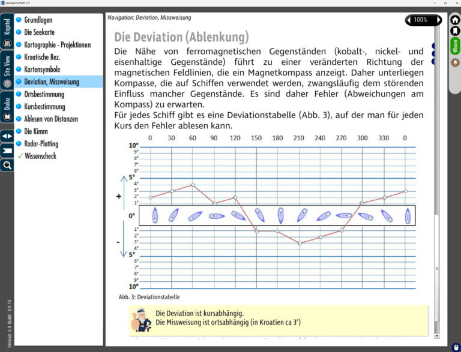Select Grundlagen chapter
The height and width of the screenshot is (352, 461).
(x=38, y=20)
